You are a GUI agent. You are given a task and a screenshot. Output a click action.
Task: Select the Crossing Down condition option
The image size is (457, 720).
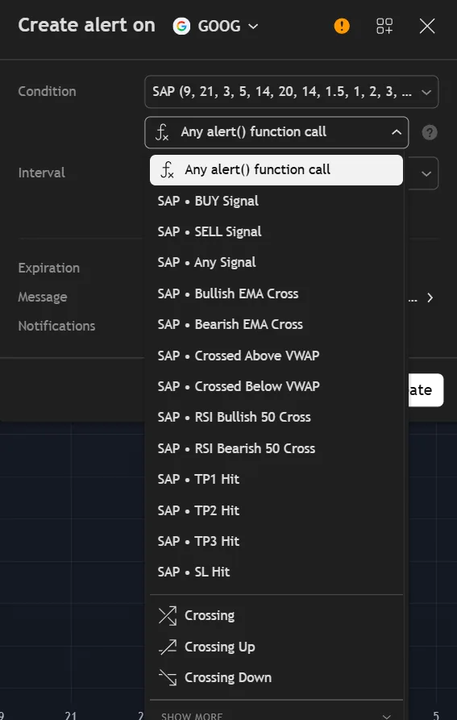(276, 678)
